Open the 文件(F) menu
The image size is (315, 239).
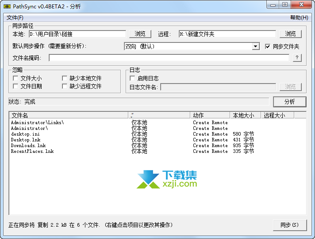15,18
